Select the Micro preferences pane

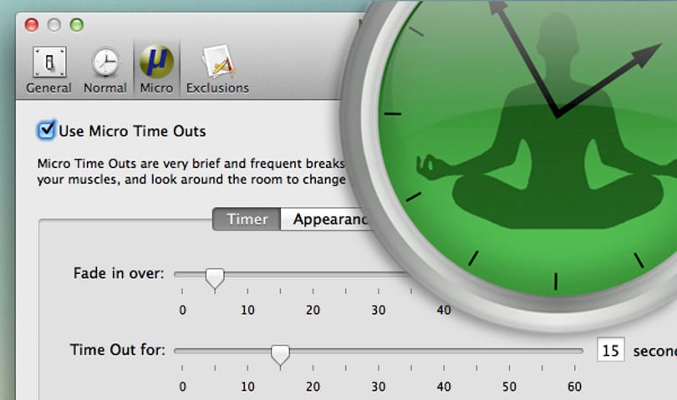156,70
